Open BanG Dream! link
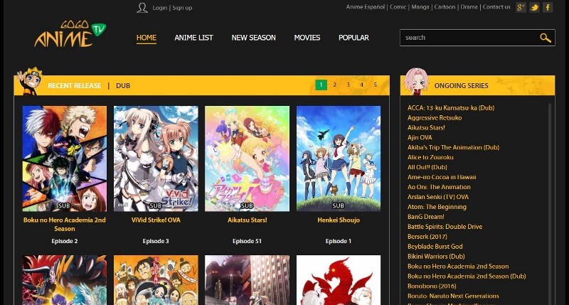Screen dimensions: 569x305 point(425,217)
